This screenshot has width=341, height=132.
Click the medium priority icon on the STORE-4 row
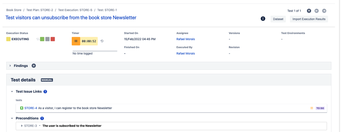pyautogui.click(x=312, y=108)
